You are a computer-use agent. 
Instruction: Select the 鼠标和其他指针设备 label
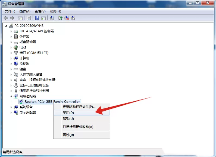tap(34, 85)
